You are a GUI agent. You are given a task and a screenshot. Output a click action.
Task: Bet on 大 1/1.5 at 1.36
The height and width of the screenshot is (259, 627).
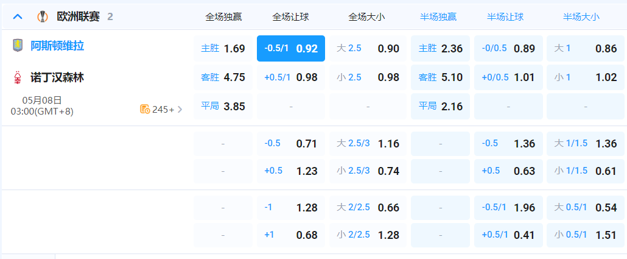click(x=586, y=143)
